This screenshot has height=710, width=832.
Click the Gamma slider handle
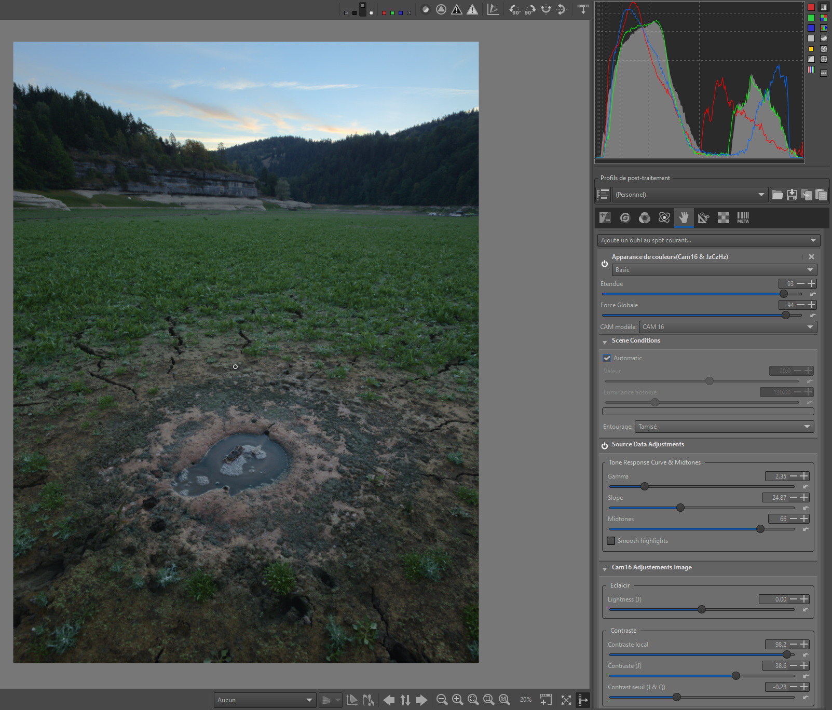pos(645,486)
